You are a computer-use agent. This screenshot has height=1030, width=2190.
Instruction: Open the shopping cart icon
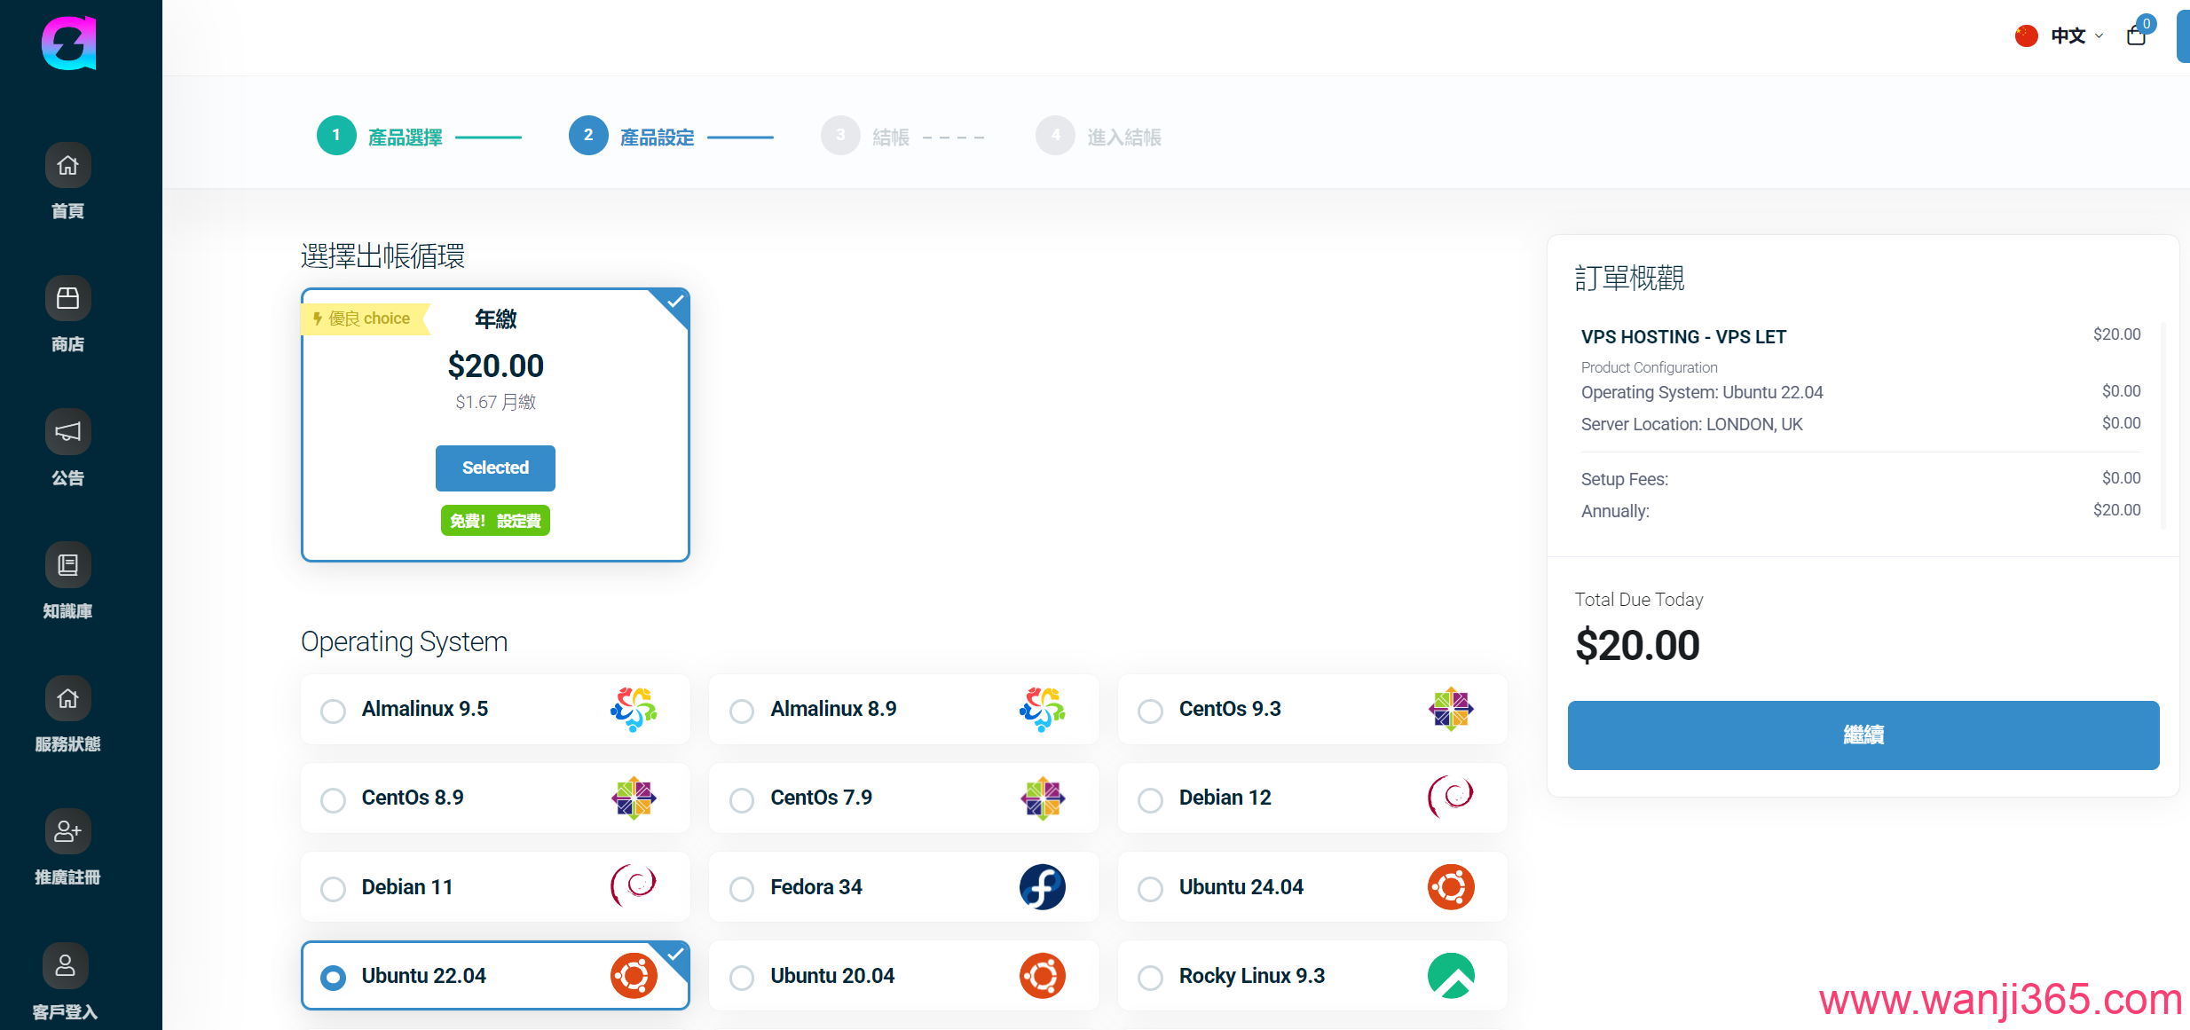[2136, 35]
